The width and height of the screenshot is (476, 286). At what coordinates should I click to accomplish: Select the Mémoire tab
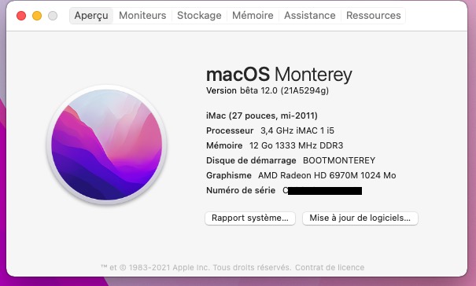(x=253, y=16)
